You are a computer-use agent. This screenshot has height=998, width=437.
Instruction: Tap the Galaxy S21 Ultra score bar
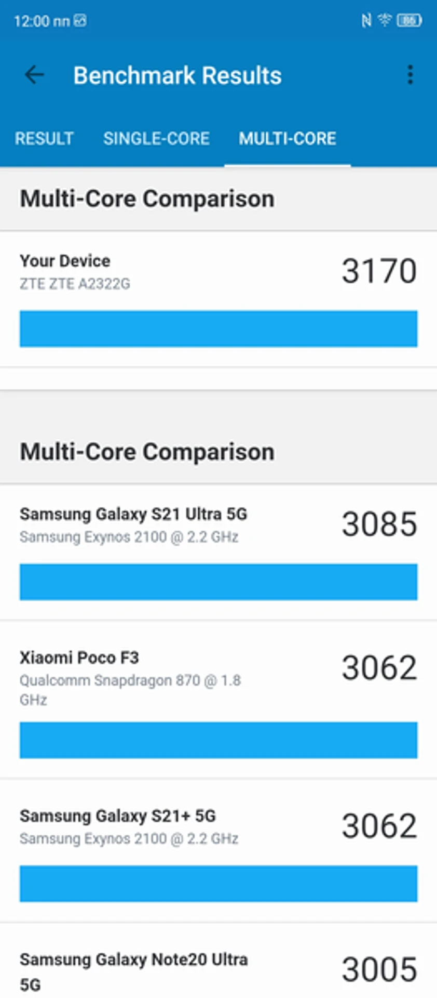(x=218, y=582)
